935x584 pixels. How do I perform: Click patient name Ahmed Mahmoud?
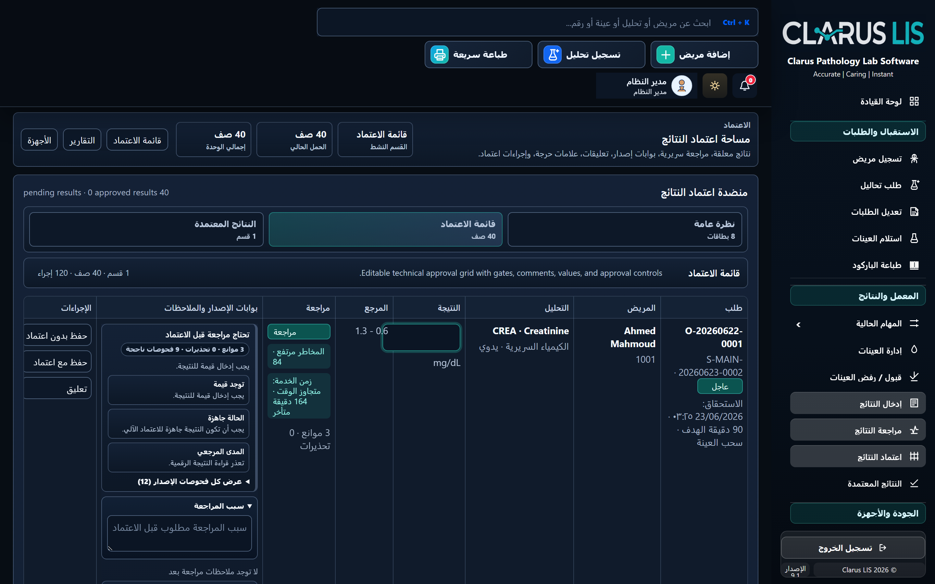633,337
